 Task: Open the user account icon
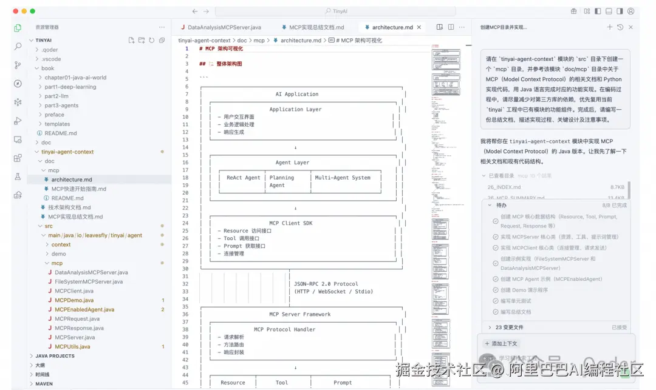(x=631, y=12)
